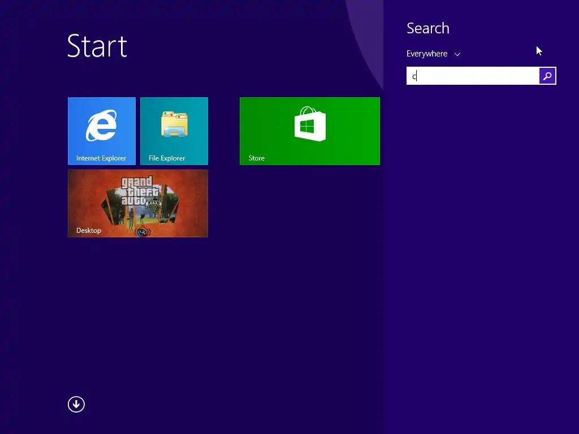The height and width of the screenshot is (434, 579).
Task: Click the magnifier search button
Action: pyautogui.click(x=547, y=76)
